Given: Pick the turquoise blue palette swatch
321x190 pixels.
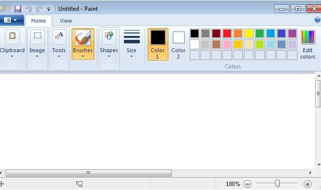Looking at the screenshot, I should pos(271,33).
